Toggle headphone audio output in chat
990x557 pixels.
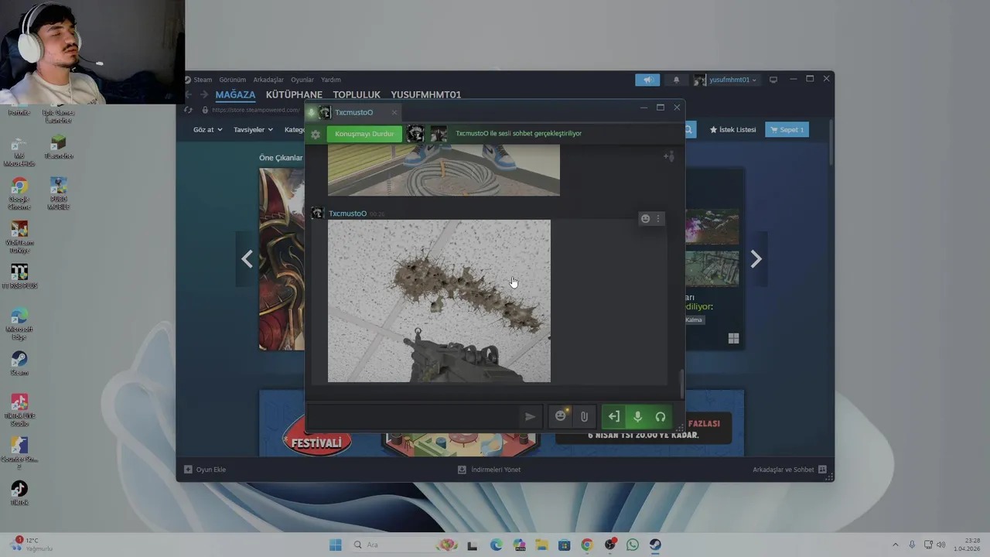coord(661,417)
